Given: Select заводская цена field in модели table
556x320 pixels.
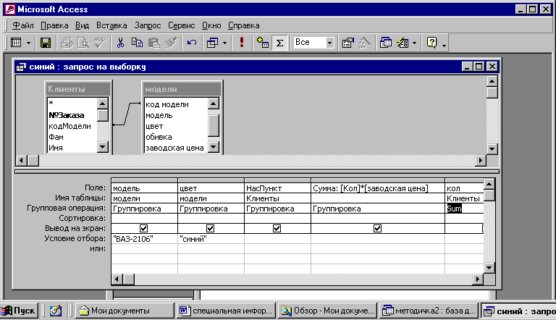Looking at the screenshot, I should [176, 148].
